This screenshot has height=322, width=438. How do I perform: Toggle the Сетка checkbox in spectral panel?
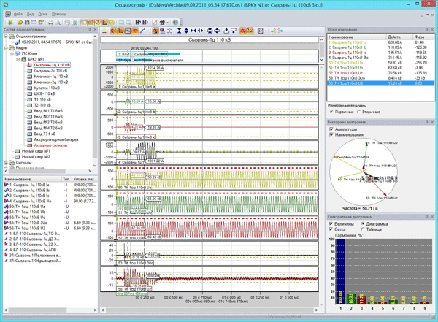(x=331, y=229)
